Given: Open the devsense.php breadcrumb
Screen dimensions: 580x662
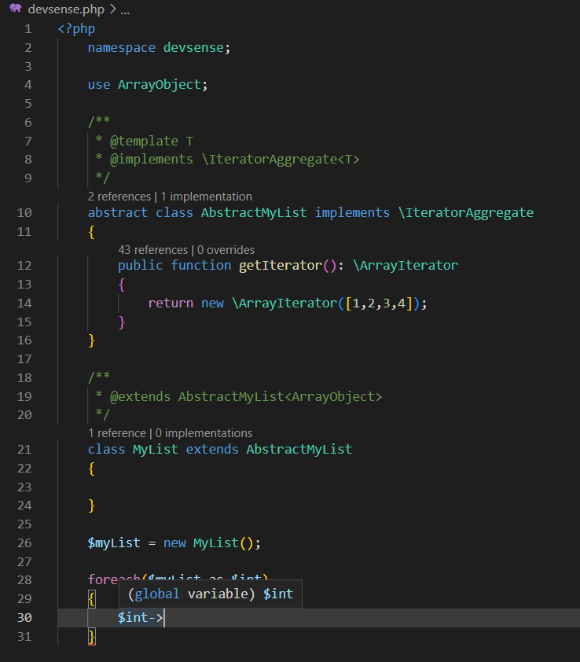Looking at the screenshot, I should coord(64,9).
